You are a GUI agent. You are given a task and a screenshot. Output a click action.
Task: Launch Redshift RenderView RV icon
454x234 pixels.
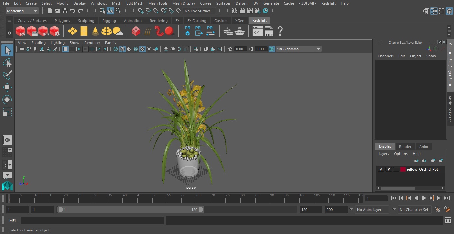[21, 31]
